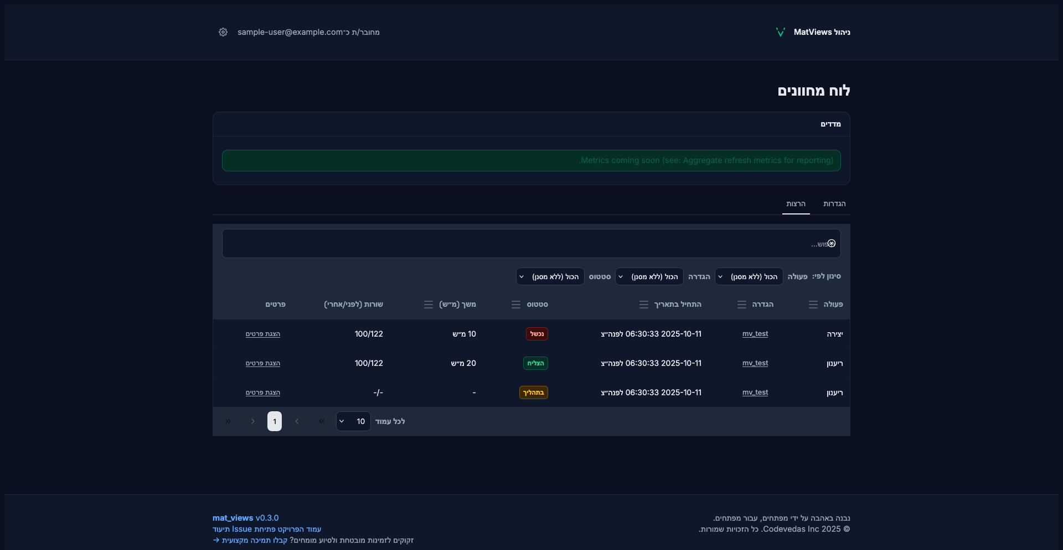
Task: Open the סטטוס filter dropdown
Action: point(550,276)
